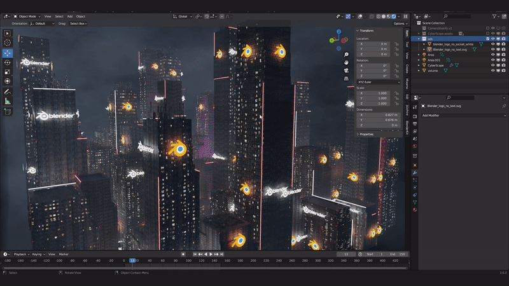
Task: Pick the Measure tool
Action: 8,101
